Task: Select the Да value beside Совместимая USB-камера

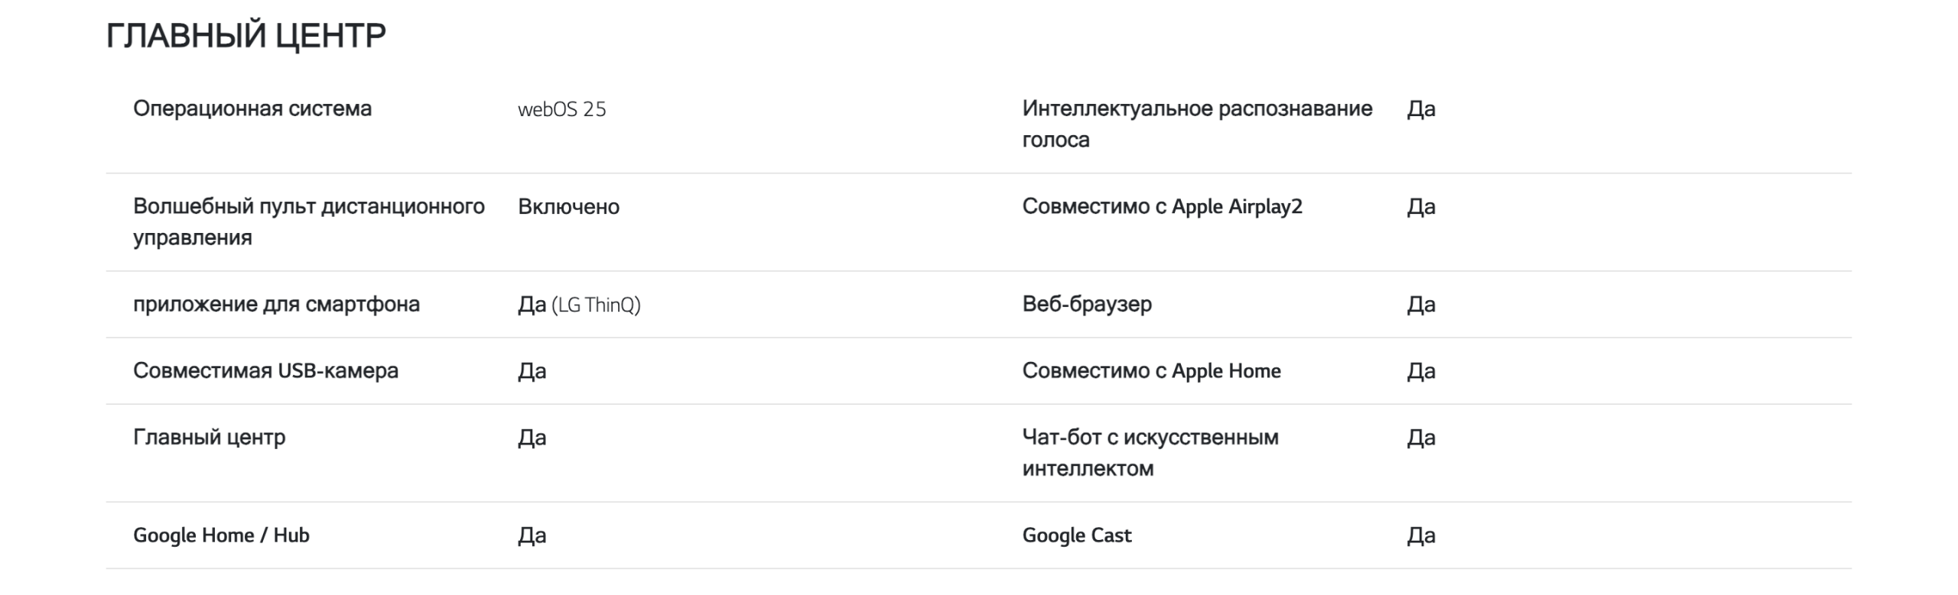Action: coord(532,371)
